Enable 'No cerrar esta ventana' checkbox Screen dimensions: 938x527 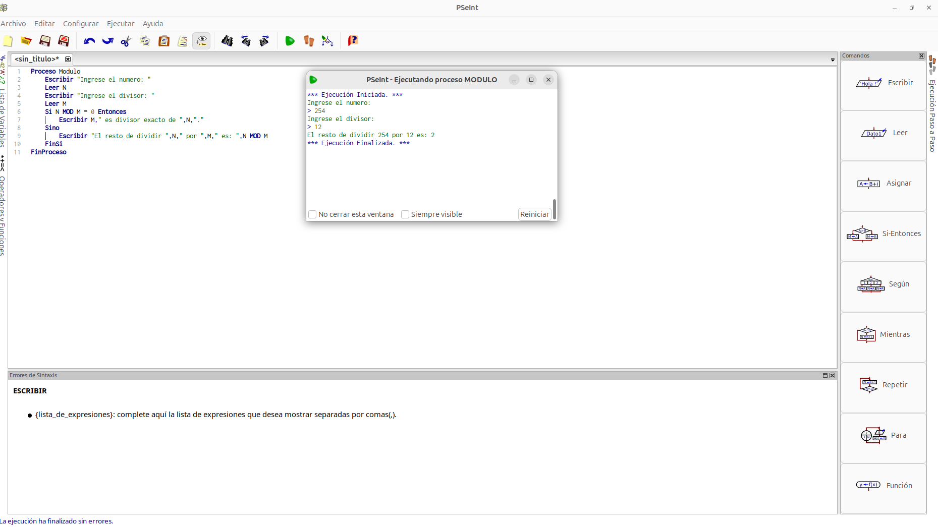click(312, 214)
